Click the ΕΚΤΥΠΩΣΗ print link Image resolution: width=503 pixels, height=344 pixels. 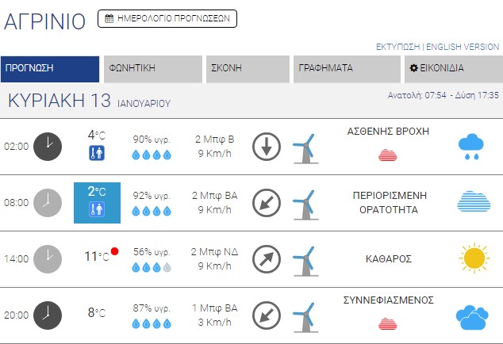point(397,48)
